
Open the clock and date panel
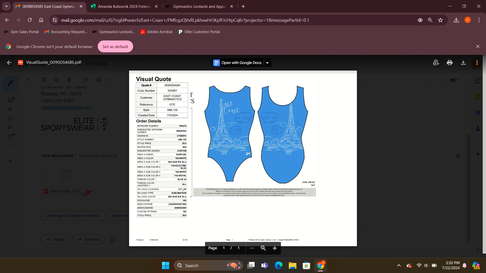[x=451, y=265]
